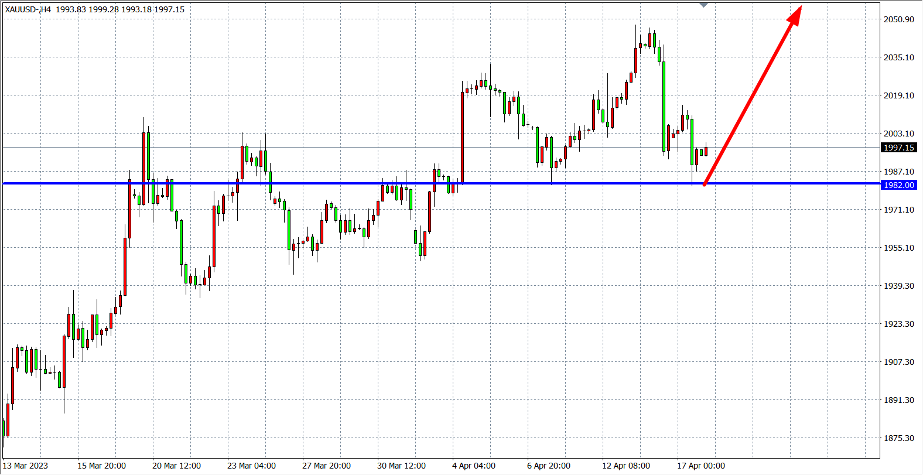
Task: Click the gray chart shift triangle marker
Action: tap(704, 5)
